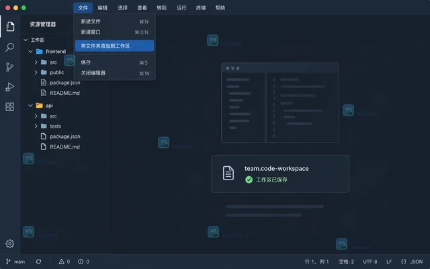Viewport: 430px width, 269px height.
Task: Click the UTF-8 encoding indicator
Action: click(x=370, y=262)
